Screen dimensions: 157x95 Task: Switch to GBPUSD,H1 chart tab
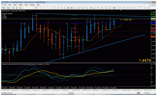pos(46,90)
